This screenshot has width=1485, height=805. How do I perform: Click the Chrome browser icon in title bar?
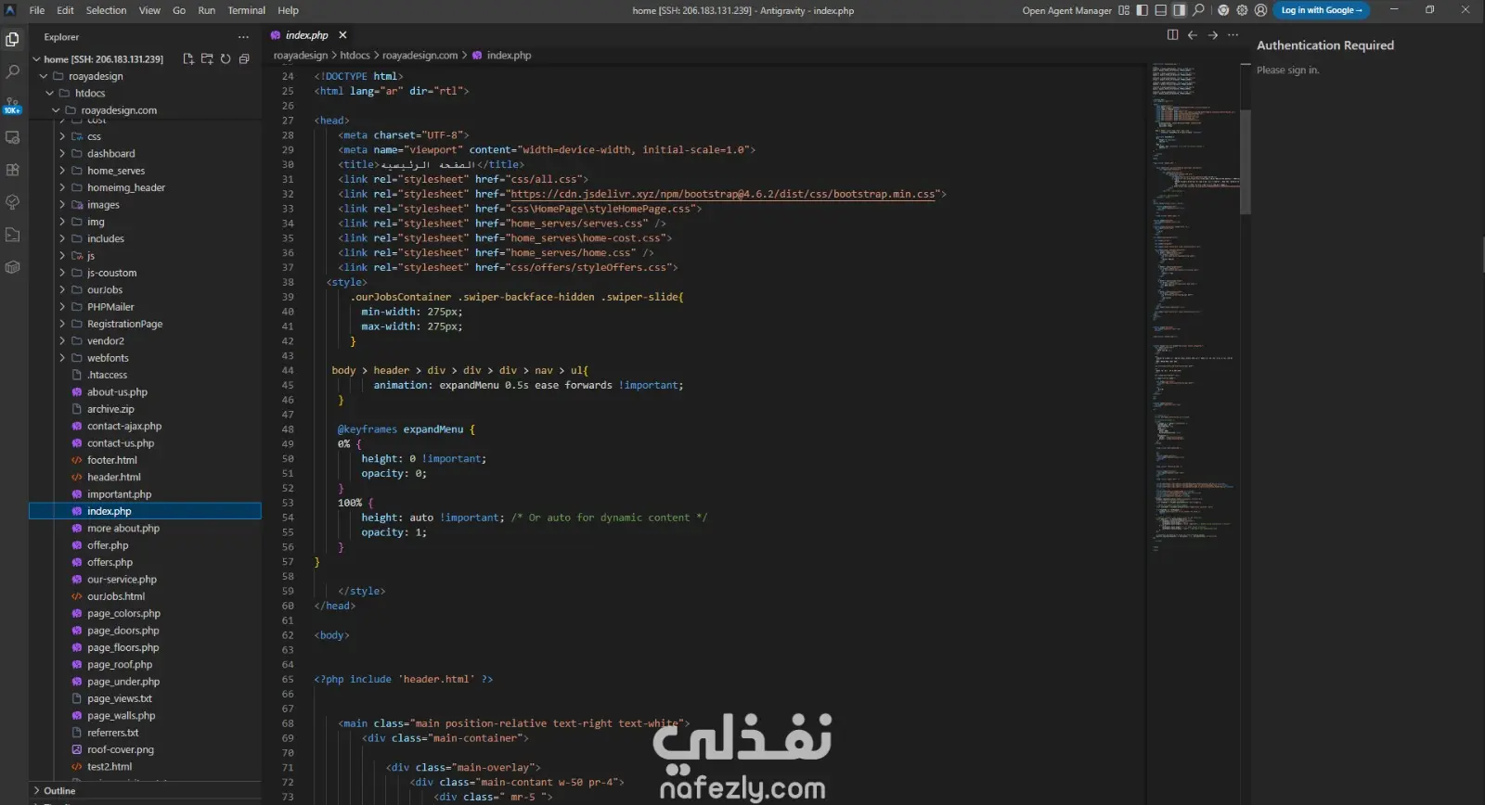[x=1223, y=10]
